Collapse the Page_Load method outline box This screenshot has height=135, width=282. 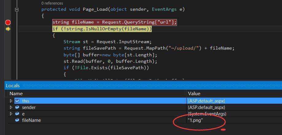click(17, 10)
